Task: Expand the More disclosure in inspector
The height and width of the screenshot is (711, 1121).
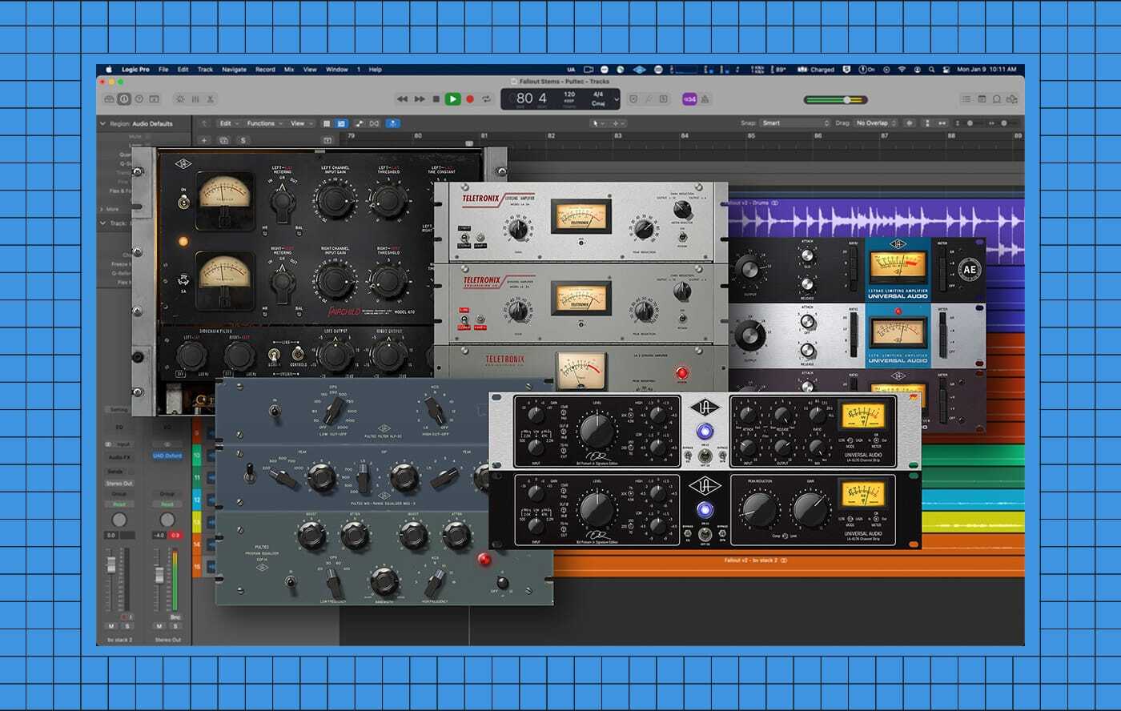Action: pos(102,209)
